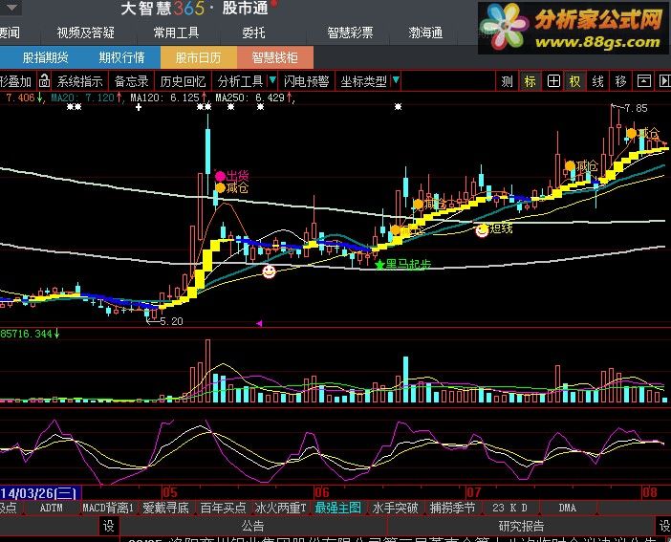
Task: Select the 23 K D indicator tab
Action: (509, 508)
